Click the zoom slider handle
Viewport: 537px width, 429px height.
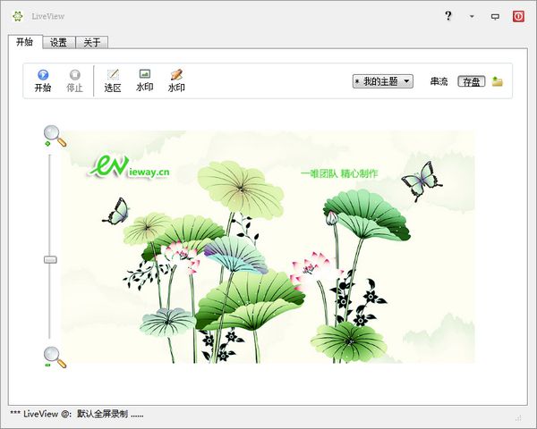50,259
